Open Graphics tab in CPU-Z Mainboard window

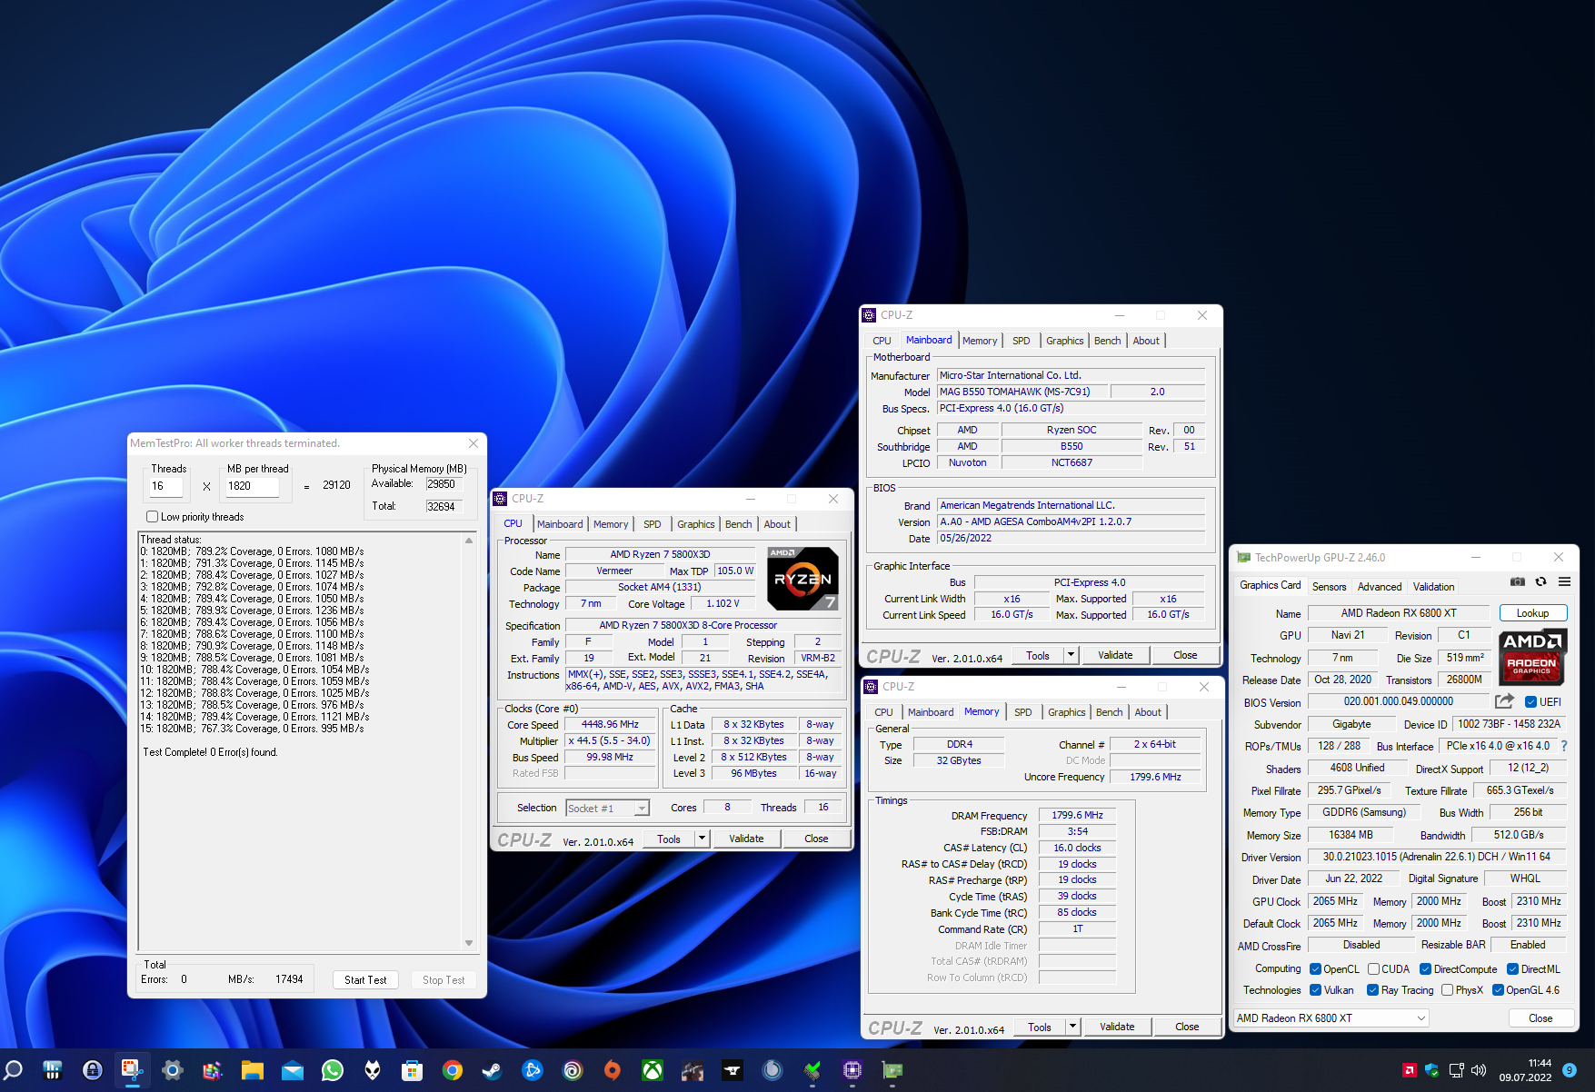click(1064, 341)
